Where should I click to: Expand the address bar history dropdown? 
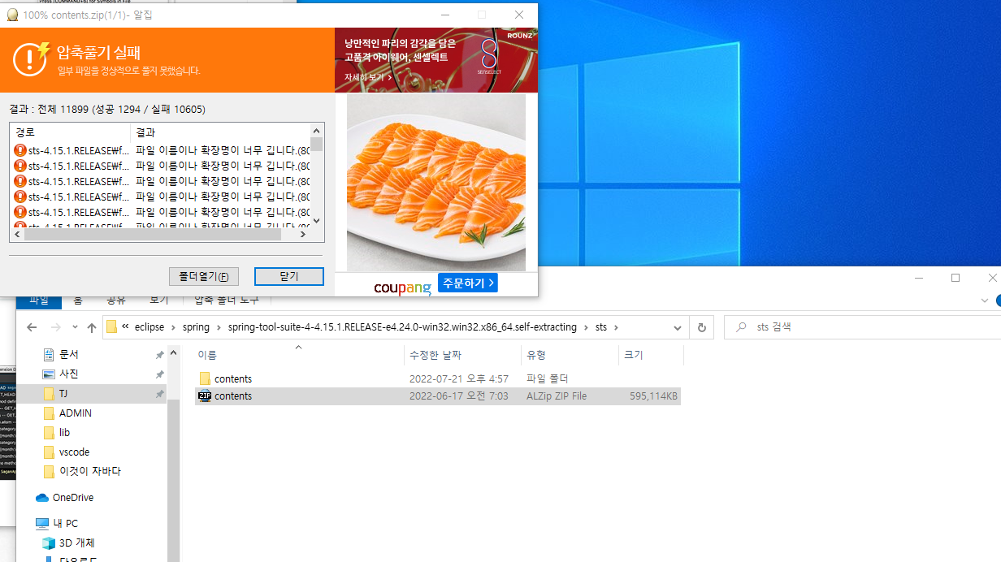pyautogui.click(x=678, y=327)
